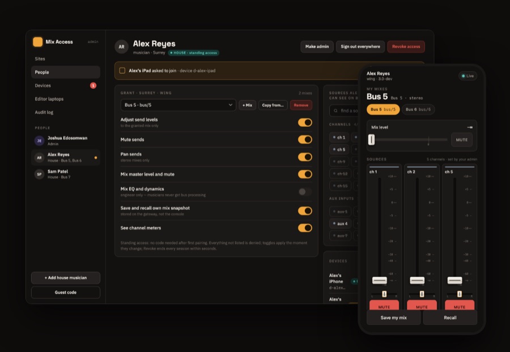Screen dimensions: 510x352
Task: Click the orange Mix Access logo icon
Action: 38,42
